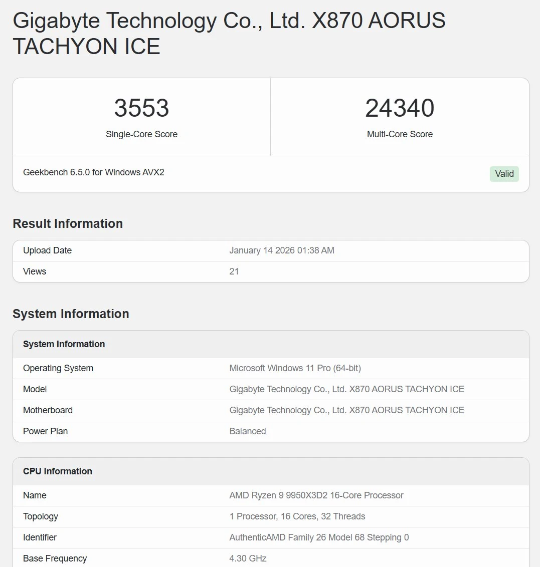Screen dimensions: 540x567
Task: Click the Model row value text
Action: (x=347, y=389)
